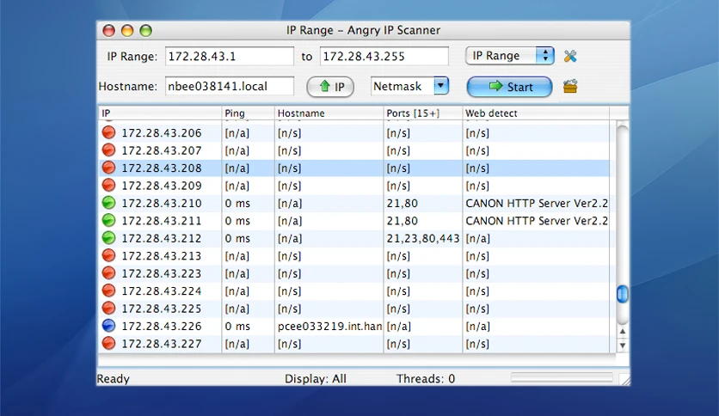The width and height of the screenshot is (719, 416).
Task: Click the red status icon for 172.28.43.223
Action: click(108, 273)
